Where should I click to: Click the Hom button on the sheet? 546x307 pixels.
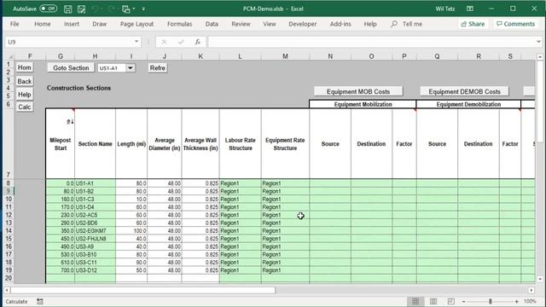point(25,67)
